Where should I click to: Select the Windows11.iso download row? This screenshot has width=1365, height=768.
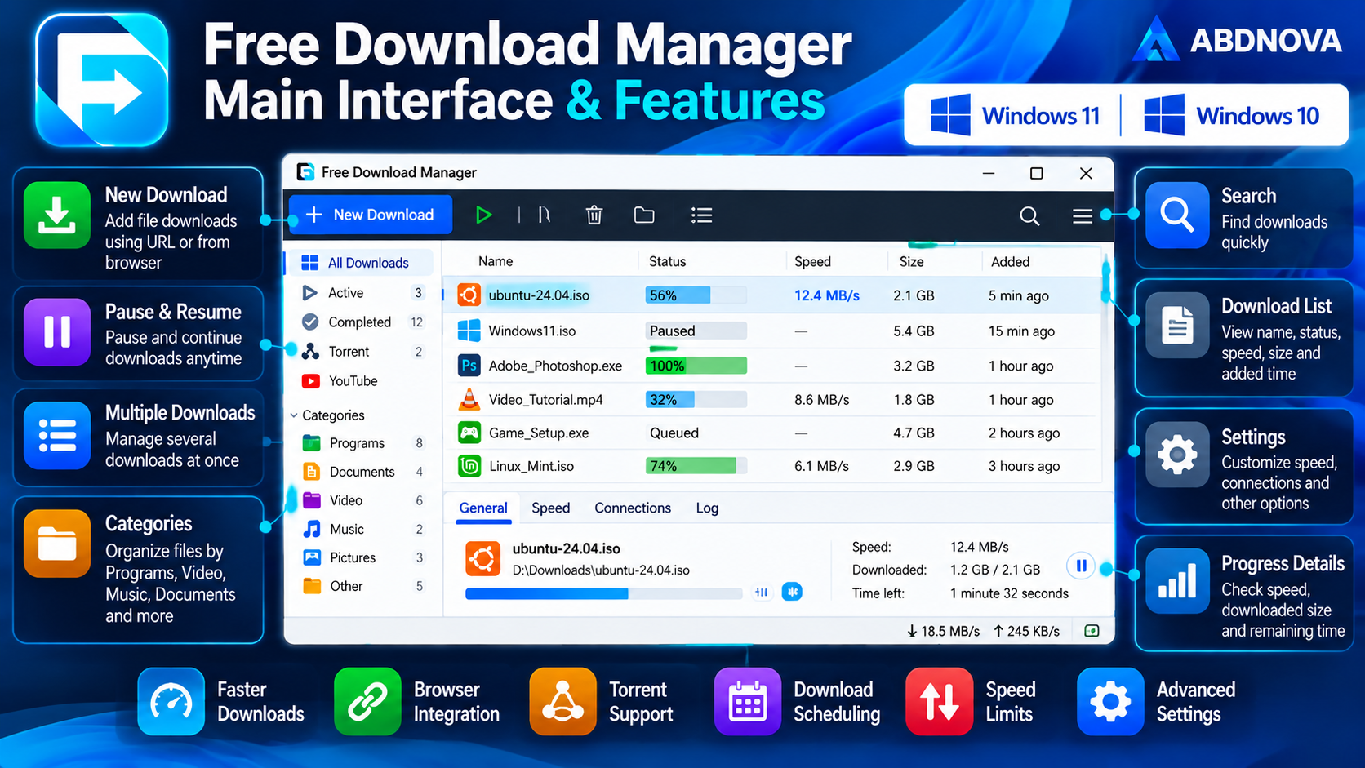tap(772, 331)
